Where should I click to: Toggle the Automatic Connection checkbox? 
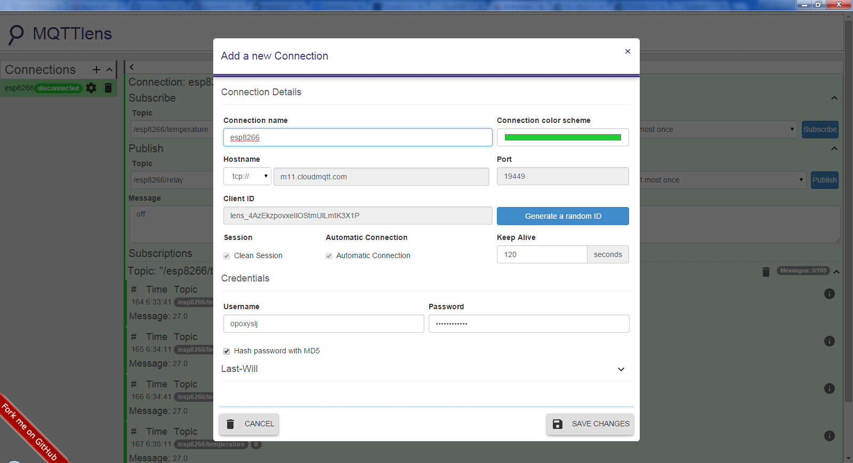pos(329,256)
